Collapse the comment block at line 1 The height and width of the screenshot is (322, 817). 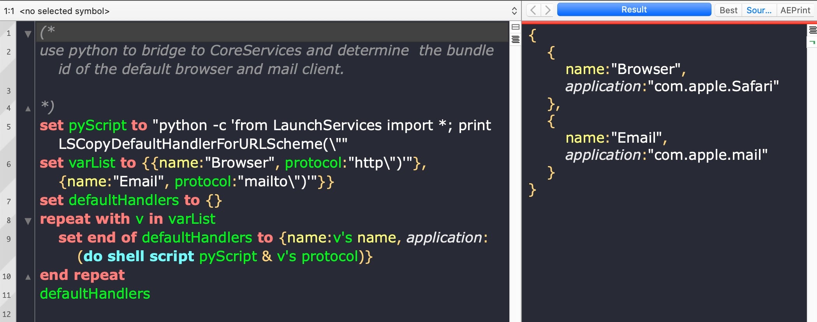(28, 34)
